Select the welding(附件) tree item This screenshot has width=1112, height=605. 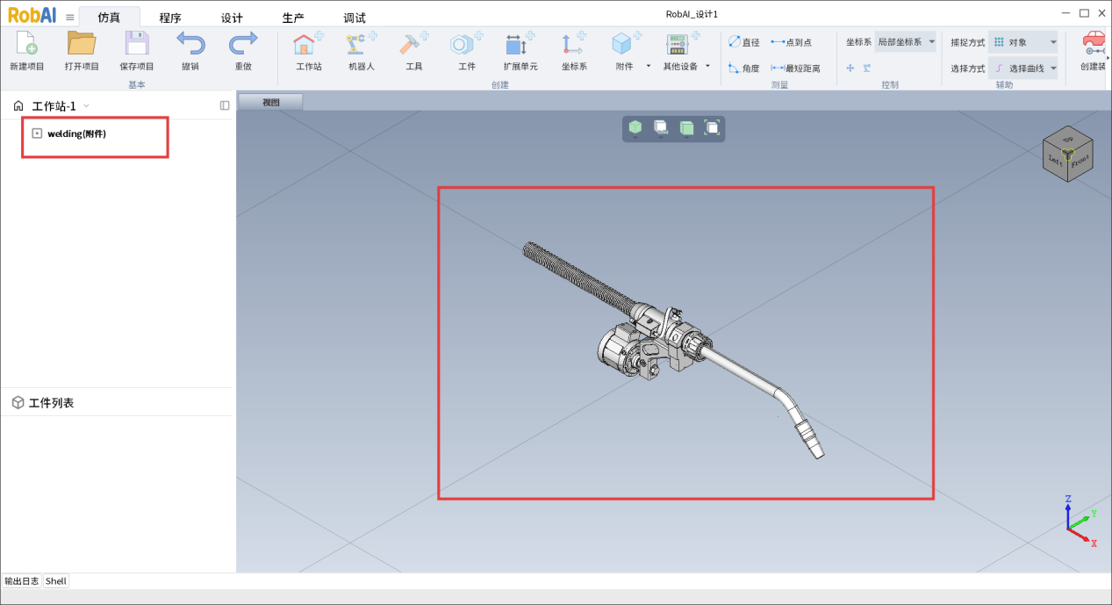coord(76,133)
